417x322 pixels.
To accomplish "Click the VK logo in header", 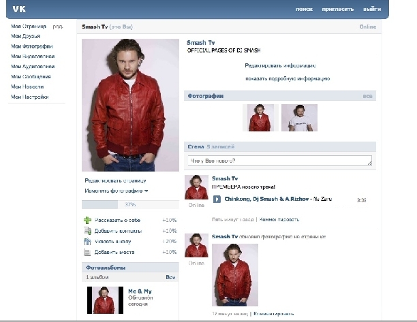I will [x=19, y=10].
